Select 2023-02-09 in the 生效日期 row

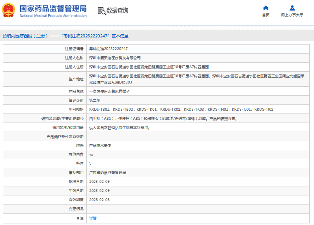coord(99,191)
